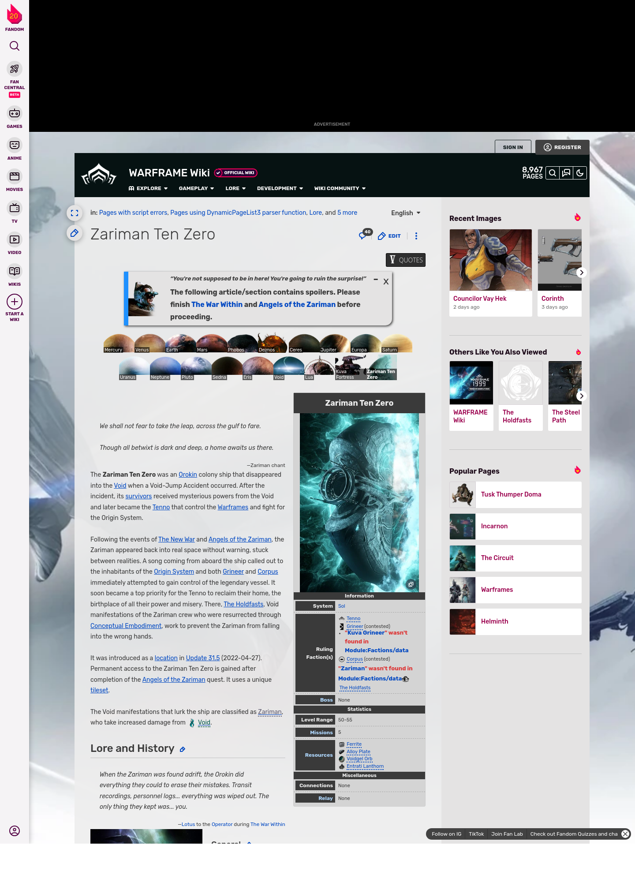Advance Others Like You Also Viewed carousel

click(x=582, y=396)
